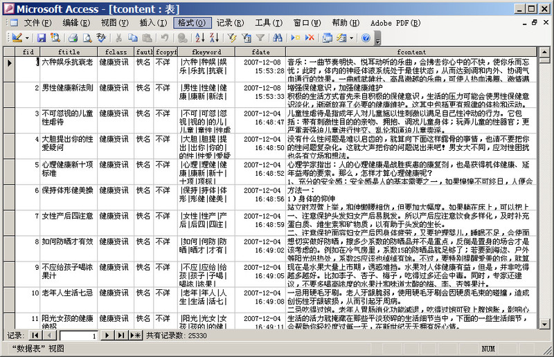Open the 视图(V) menu

pyautogui.click(x=114, y=23)
